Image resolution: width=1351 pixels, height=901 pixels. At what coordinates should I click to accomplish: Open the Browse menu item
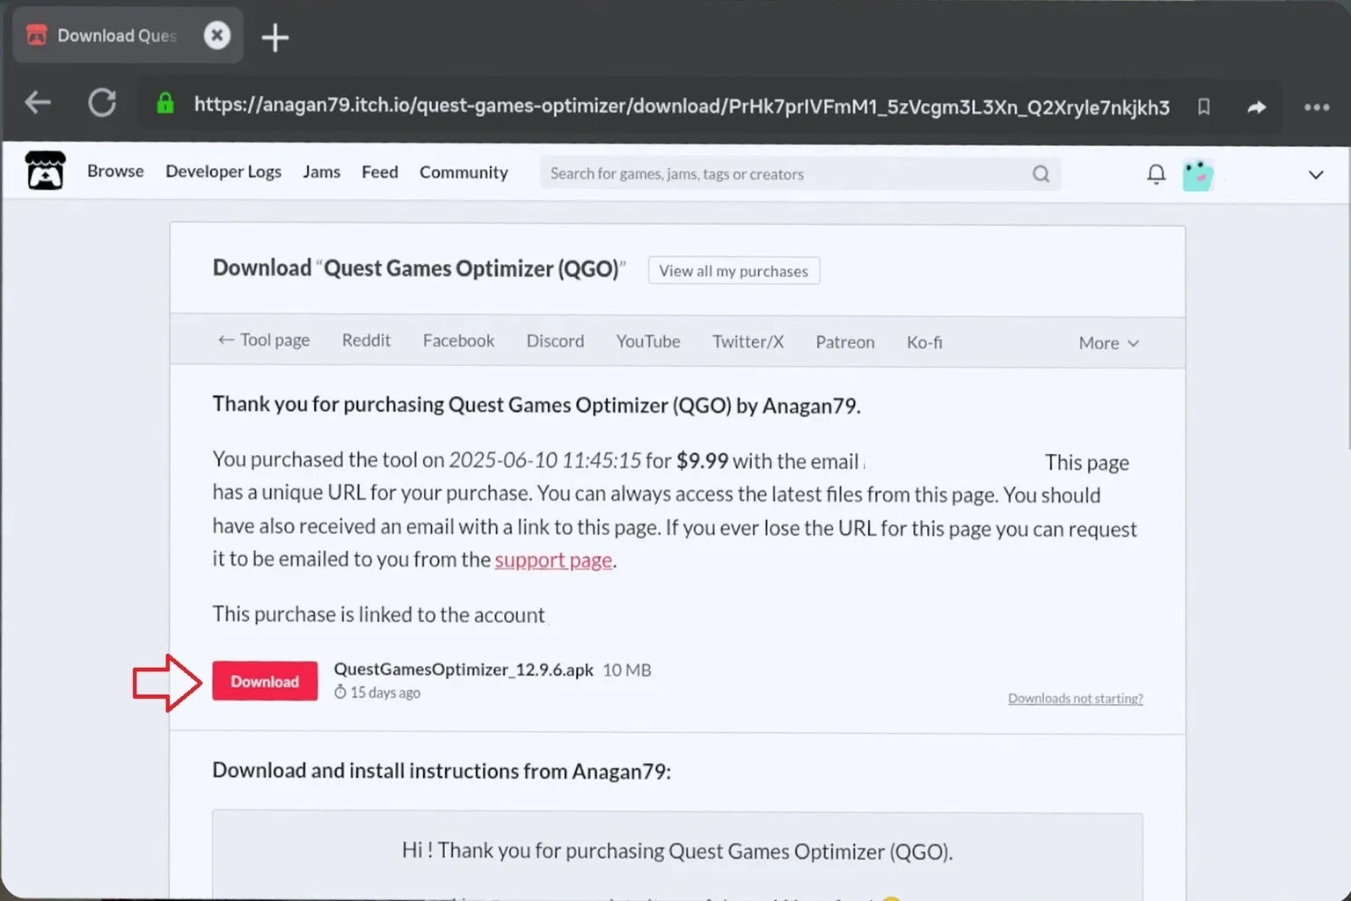[115, 172]
